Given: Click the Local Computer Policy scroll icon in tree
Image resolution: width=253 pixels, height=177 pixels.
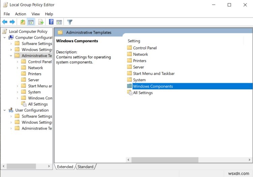Looking at the screenshot, I should click(5, 31).
